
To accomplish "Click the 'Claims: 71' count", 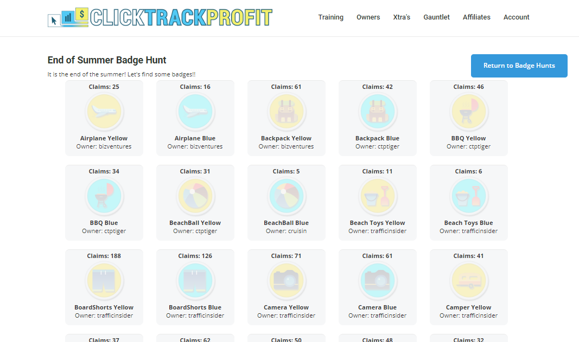I will [x=286, y=256].
